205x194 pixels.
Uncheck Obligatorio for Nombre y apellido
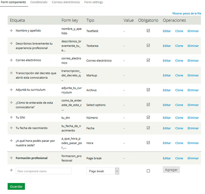[148, 31]
